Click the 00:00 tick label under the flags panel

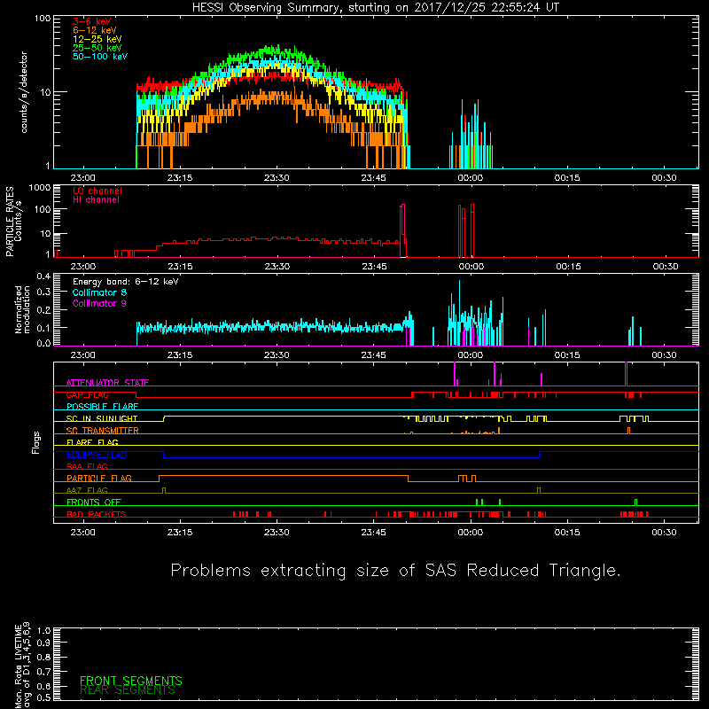[x=471, y=533]
